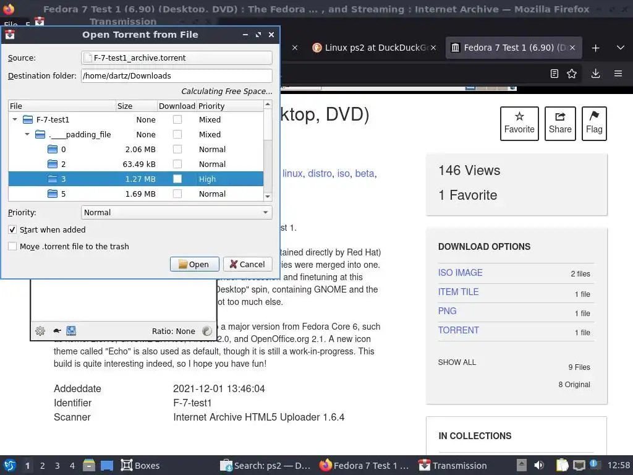Click the Share button on archive page
This screenshot has width=633, height=475.
point(560,124)
